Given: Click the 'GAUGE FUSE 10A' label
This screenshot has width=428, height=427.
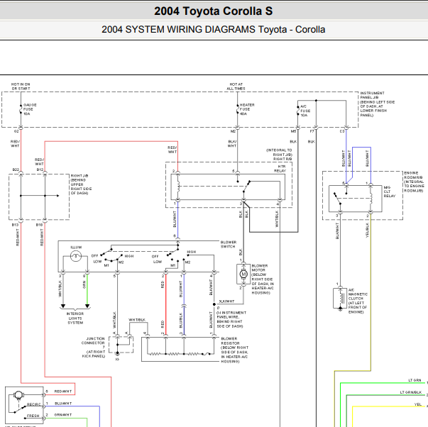Looking at the screenshot, I should click(30, 109).
